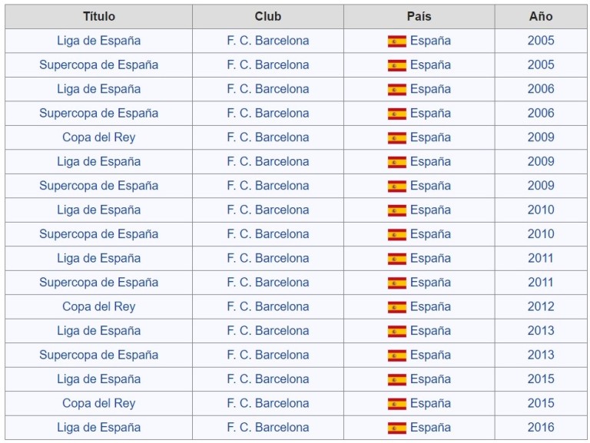Open the Supercopa de España link for 2006
The image size is (590, 443).
98,113
